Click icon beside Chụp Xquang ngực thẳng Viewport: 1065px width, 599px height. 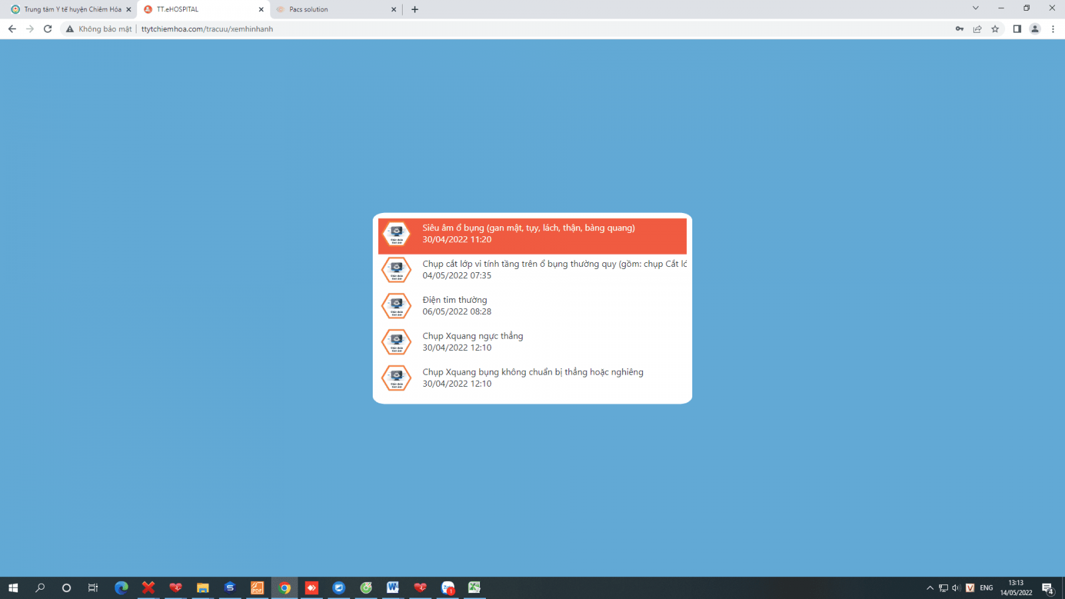(x=396, y=342)
